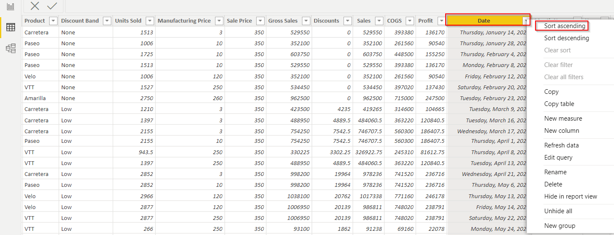Viewport: 614px width, 235px height.
Task: Cancel the formula with X icon
Action: point(35,6)
